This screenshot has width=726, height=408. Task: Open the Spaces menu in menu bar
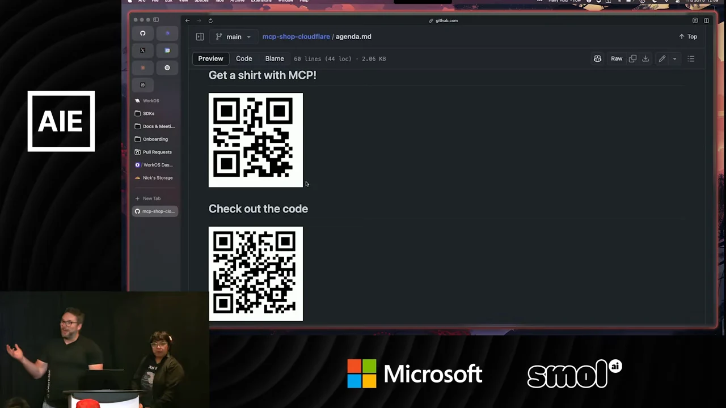pos(202,1)
